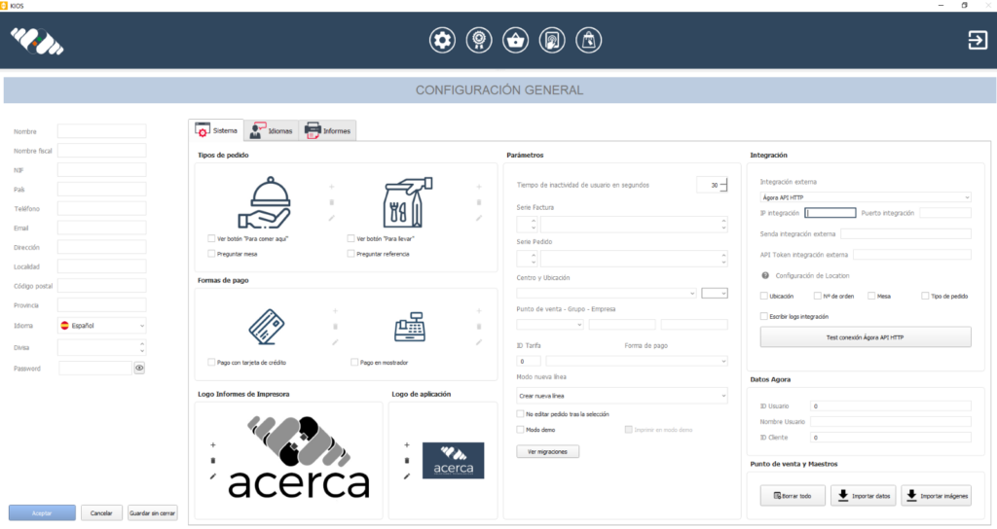
Task: Open the Idioma 'Español' dropdown
Action: (101, 325)
